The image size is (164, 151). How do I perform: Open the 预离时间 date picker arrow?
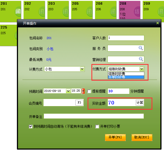[x=68, y=91]
